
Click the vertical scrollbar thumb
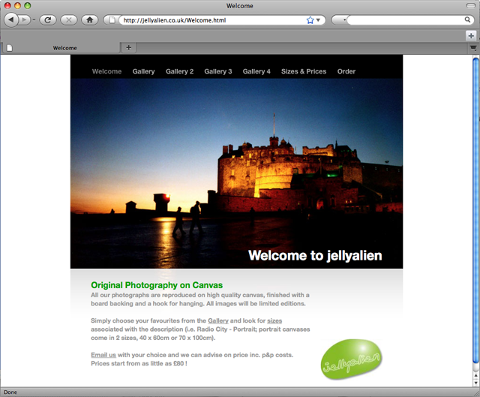[475, 212]
